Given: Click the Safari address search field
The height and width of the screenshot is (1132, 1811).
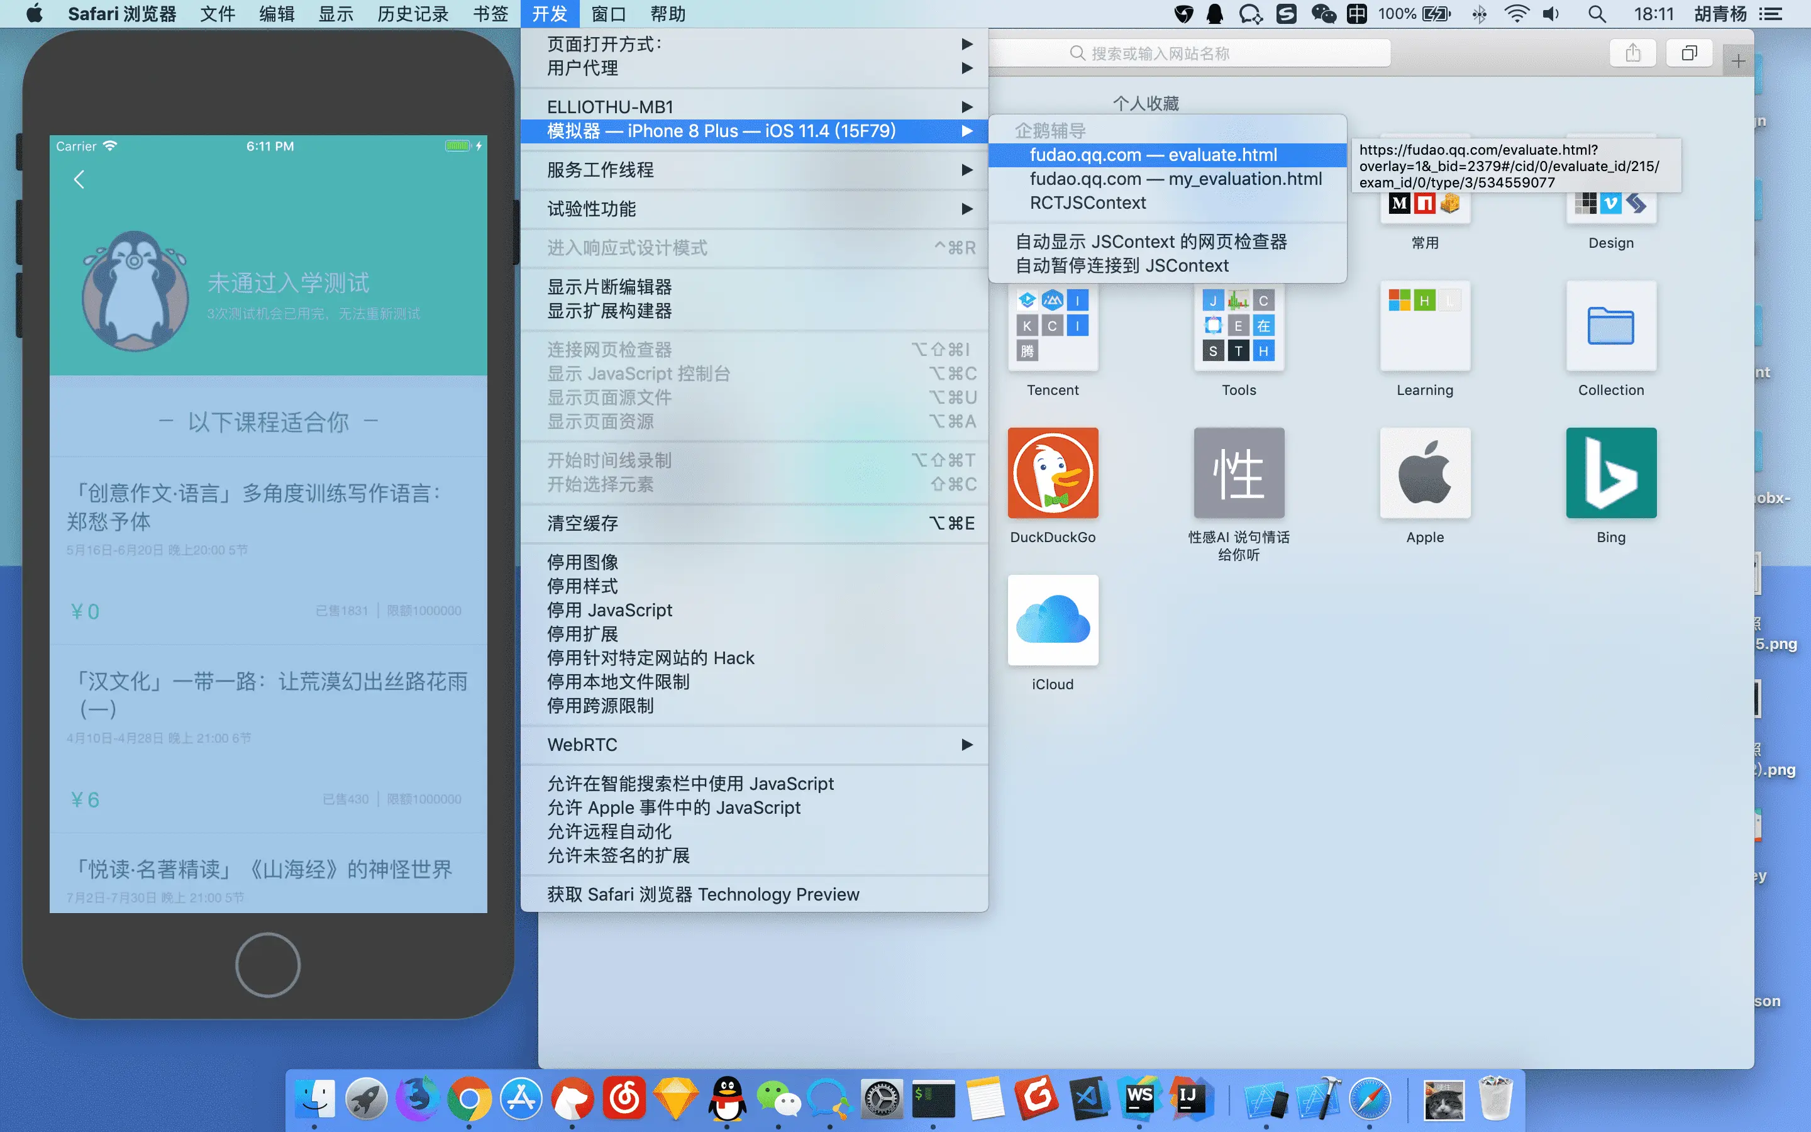Looking at the screenshot, I should pyautogui.click(x=1190, y=53).
